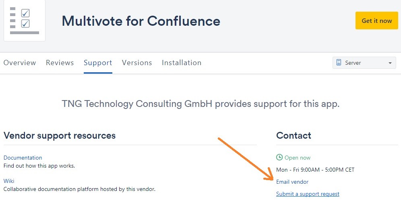Screen dimensions: 401x201
Task: Switch to the Overview tab
Action: [20, 63]
